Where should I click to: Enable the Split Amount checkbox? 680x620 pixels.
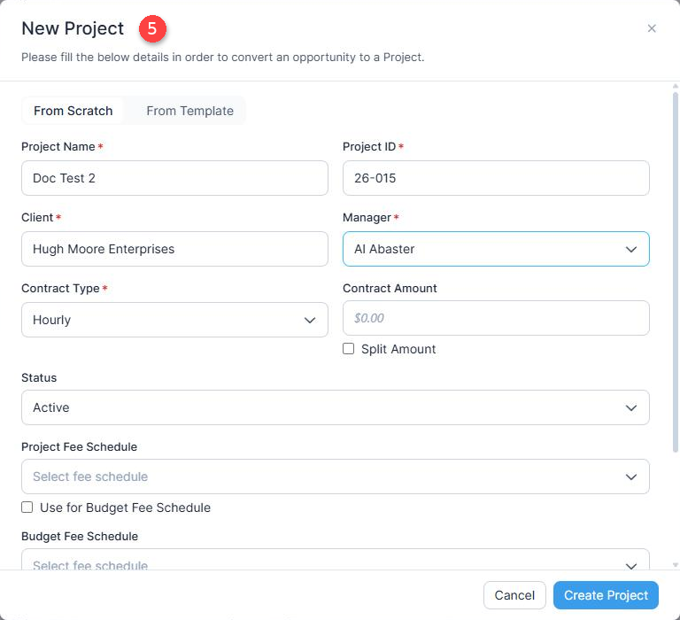coord(348,349)
